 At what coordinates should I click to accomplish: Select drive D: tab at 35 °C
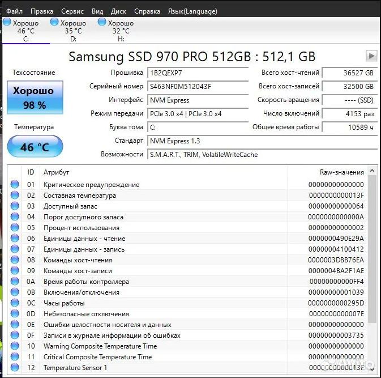point(73,31)
